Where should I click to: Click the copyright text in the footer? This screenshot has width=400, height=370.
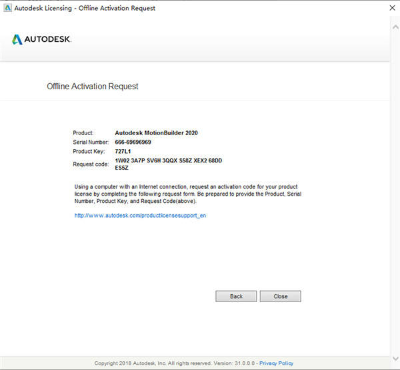173,363
